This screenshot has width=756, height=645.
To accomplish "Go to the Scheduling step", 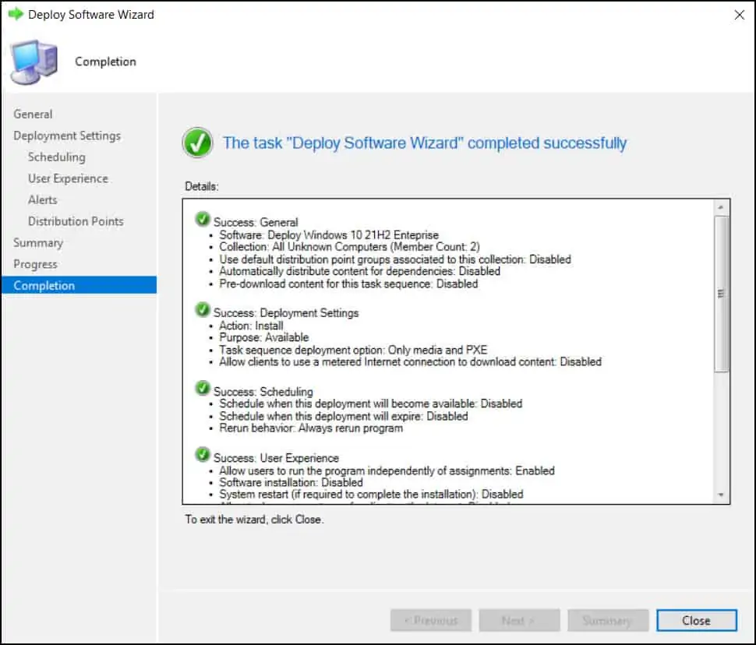I will click(56, 157).
